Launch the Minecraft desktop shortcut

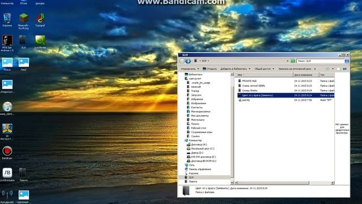pos(24,22)
